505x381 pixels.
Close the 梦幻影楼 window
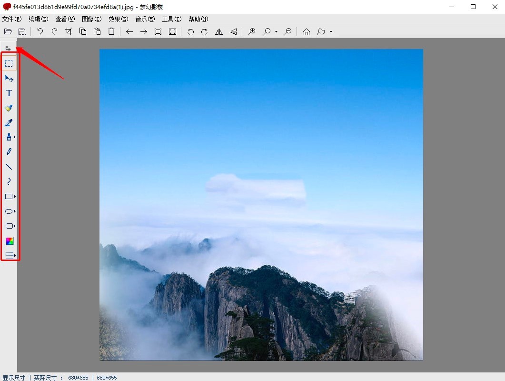point(495,7)
